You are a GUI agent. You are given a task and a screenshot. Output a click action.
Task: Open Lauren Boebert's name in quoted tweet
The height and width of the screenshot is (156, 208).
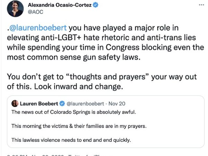click(x=39, y=104)
